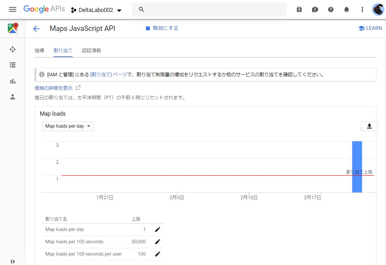Viewport: 386px width, 265px height.
Task: Switch to the 指標 tab
Action: click(x=39, y=50)
